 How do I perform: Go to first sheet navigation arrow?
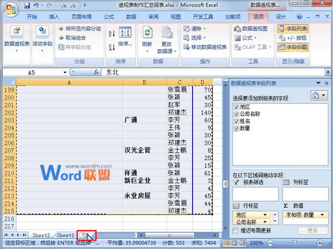point(6,235)
